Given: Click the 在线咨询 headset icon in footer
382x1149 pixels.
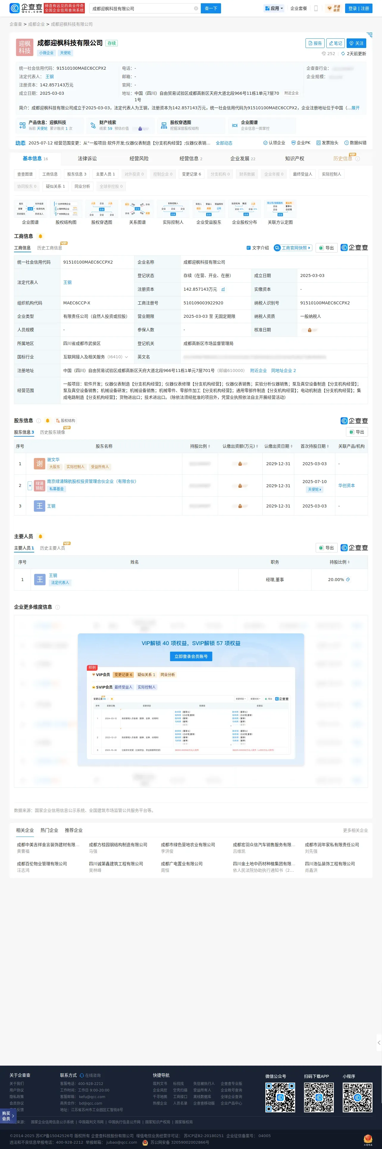Looking at the screenshot, I should [x=82, y=1075].
